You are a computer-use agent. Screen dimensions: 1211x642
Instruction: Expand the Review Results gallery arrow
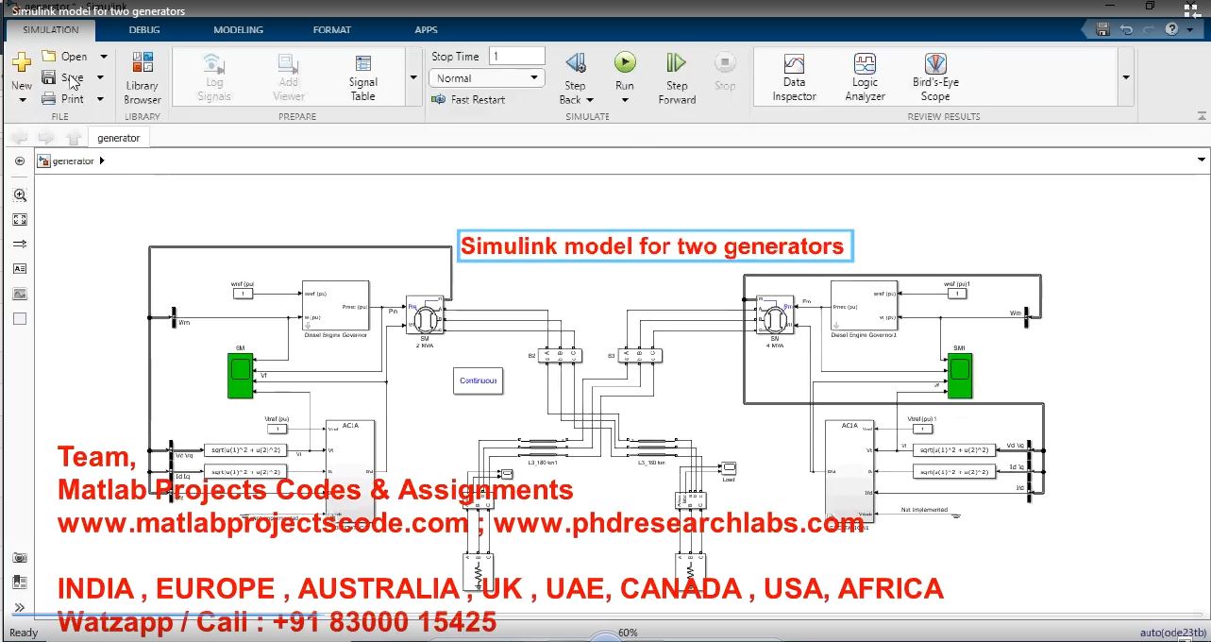click(1125, 77)
